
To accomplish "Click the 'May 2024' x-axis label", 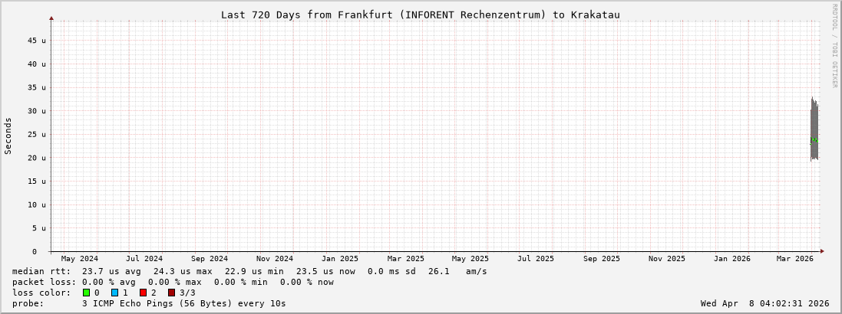I will [79, 259].
